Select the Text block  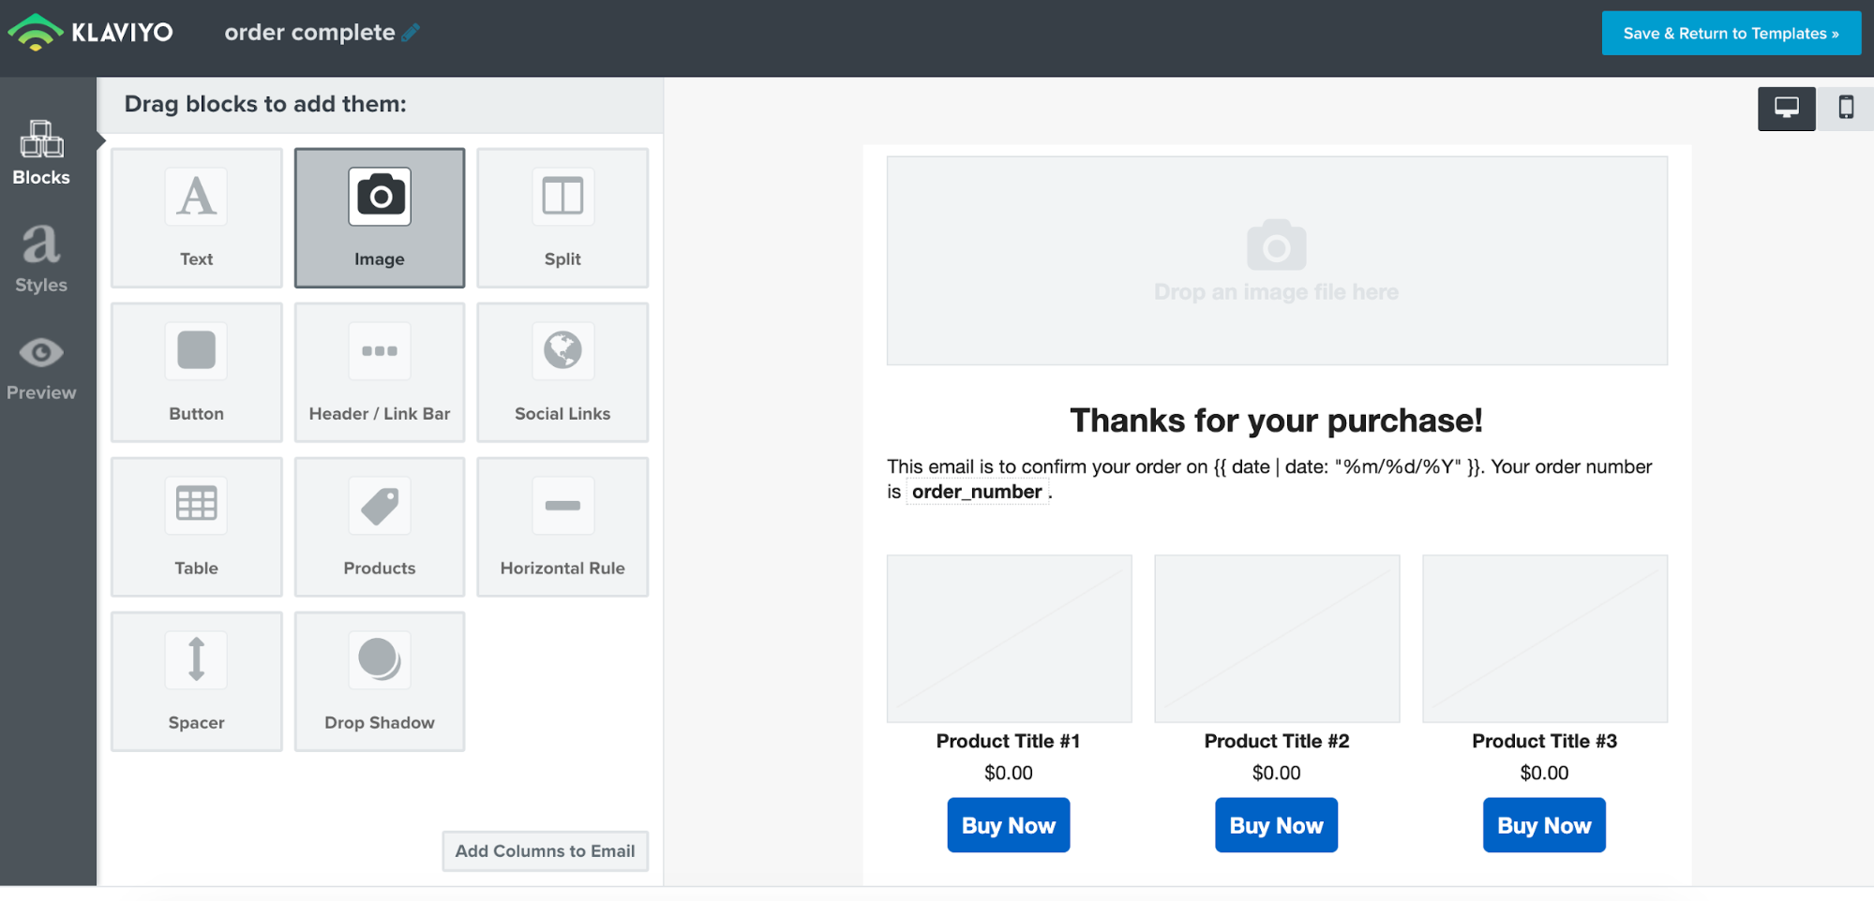197,217
